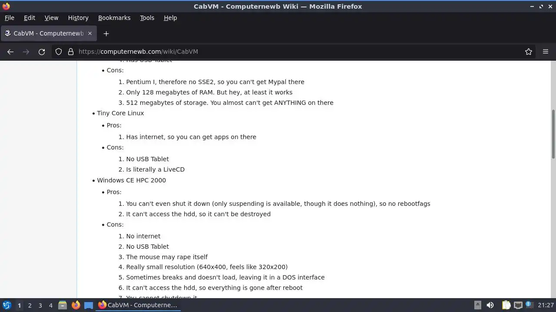The height and width of the screenshot is (312, 556).
Task: Open tracking protection shield info
Action: [x=59, y=52]
